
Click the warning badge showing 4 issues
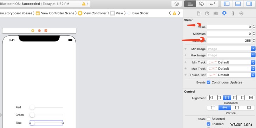(85, 4)
